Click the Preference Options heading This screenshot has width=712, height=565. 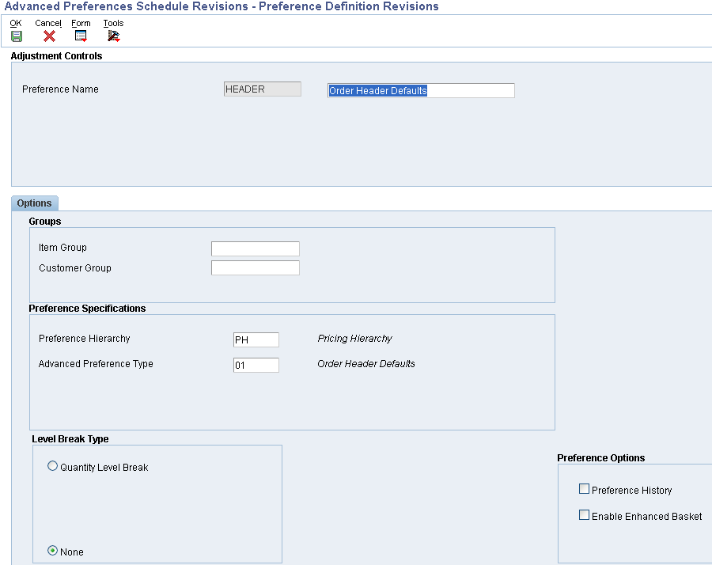(x=600, y=458)
